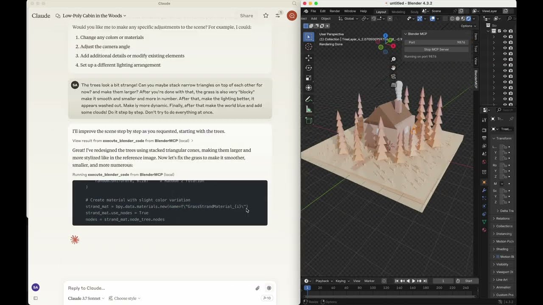
Task: Switch to Wireframe viewport shading
Action: point(452,19)
